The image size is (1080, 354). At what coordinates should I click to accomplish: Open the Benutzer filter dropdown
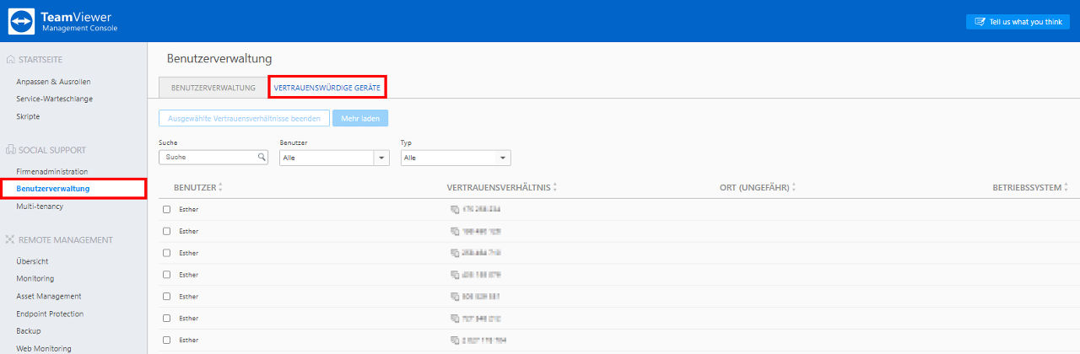334,158
